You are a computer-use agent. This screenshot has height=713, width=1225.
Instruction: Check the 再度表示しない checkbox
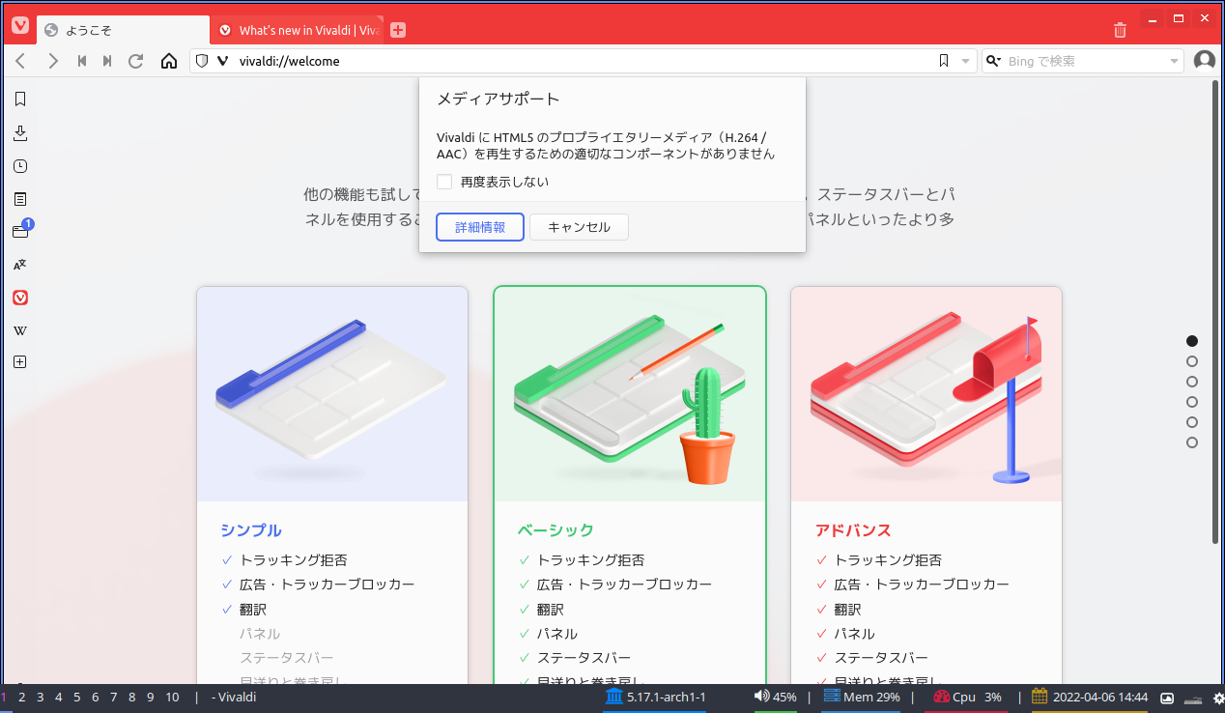pyautogui.click(x=444, y=182)
